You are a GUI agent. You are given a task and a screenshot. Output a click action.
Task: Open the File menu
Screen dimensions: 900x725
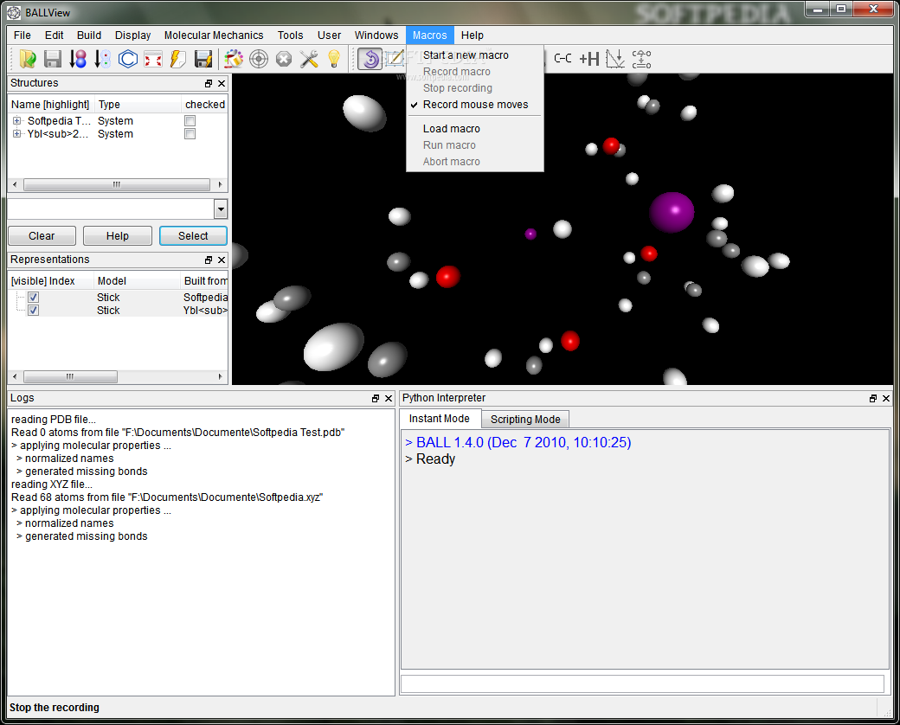pyautogui.click(x=22, y=35)
